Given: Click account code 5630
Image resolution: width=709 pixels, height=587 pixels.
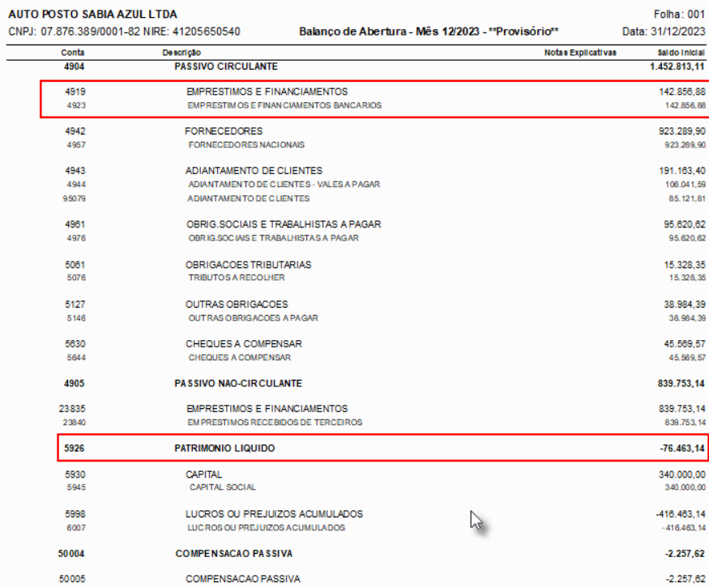Looking at the screenshot, I should tap(75, 344).
